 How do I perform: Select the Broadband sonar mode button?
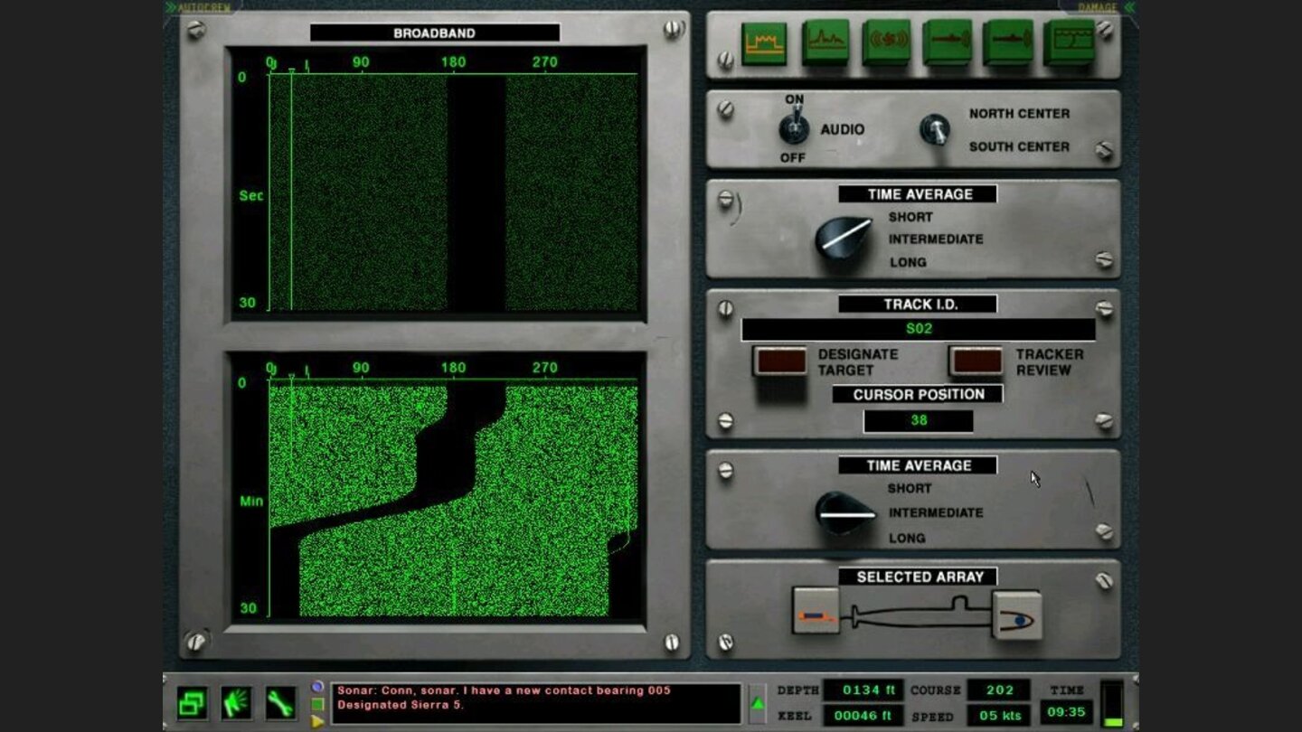(764, 43)
